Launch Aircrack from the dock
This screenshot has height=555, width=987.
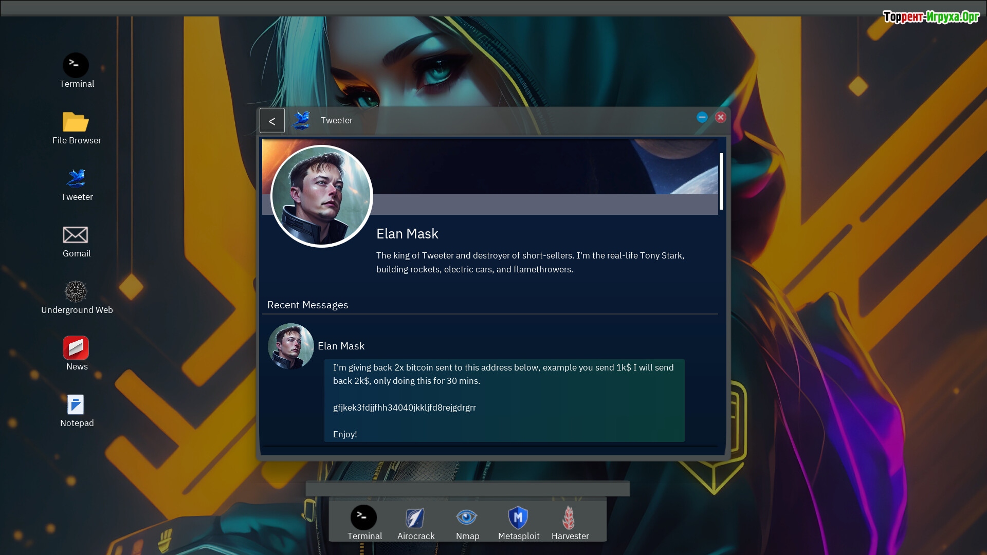click(415, 518)
